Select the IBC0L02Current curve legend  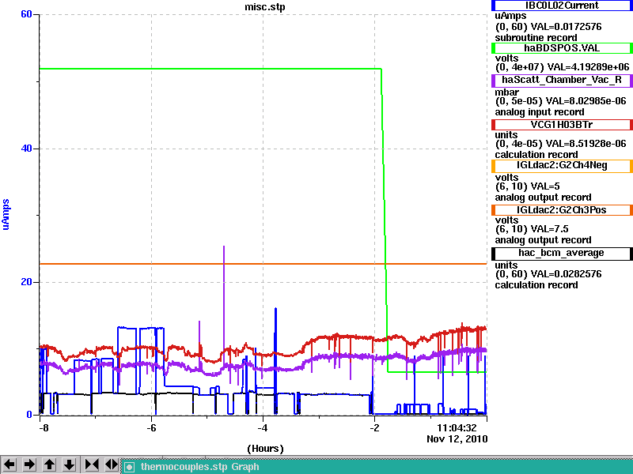click(x=562, y=6)
